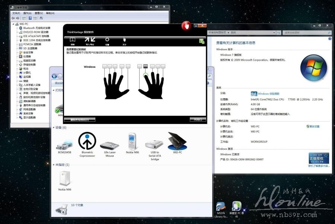The height and width of the screenshot is (224, 335).
Task: Toggle the left thumb fingerprint box
Action: [x=128, y=66]
